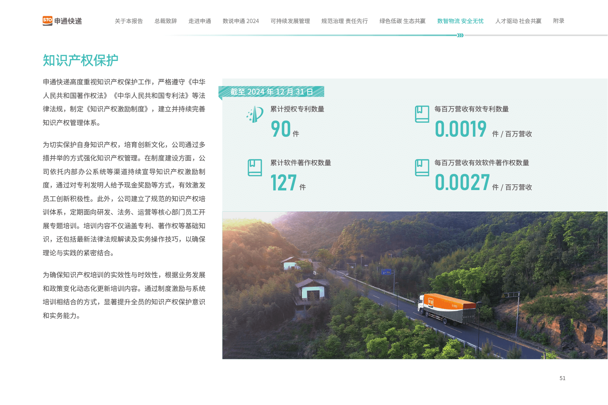This screenshot has height=405, width=608.
Task: Select 数说申通 2024 in the navigation
Action: [x=240, y=21]
